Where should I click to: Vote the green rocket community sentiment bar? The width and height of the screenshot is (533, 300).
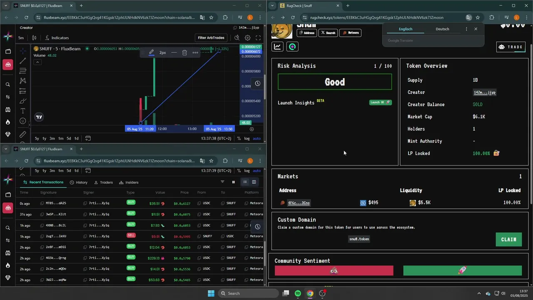[463, 271]
